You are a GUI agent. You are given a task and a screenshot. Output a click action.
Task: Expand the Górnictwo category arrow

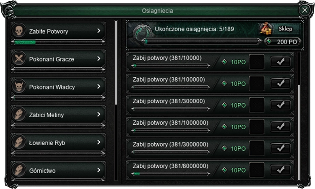point(99,171)
